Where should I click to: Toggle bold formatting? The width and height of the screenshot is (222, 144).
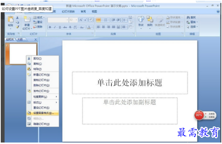click(x=50, y=27)
